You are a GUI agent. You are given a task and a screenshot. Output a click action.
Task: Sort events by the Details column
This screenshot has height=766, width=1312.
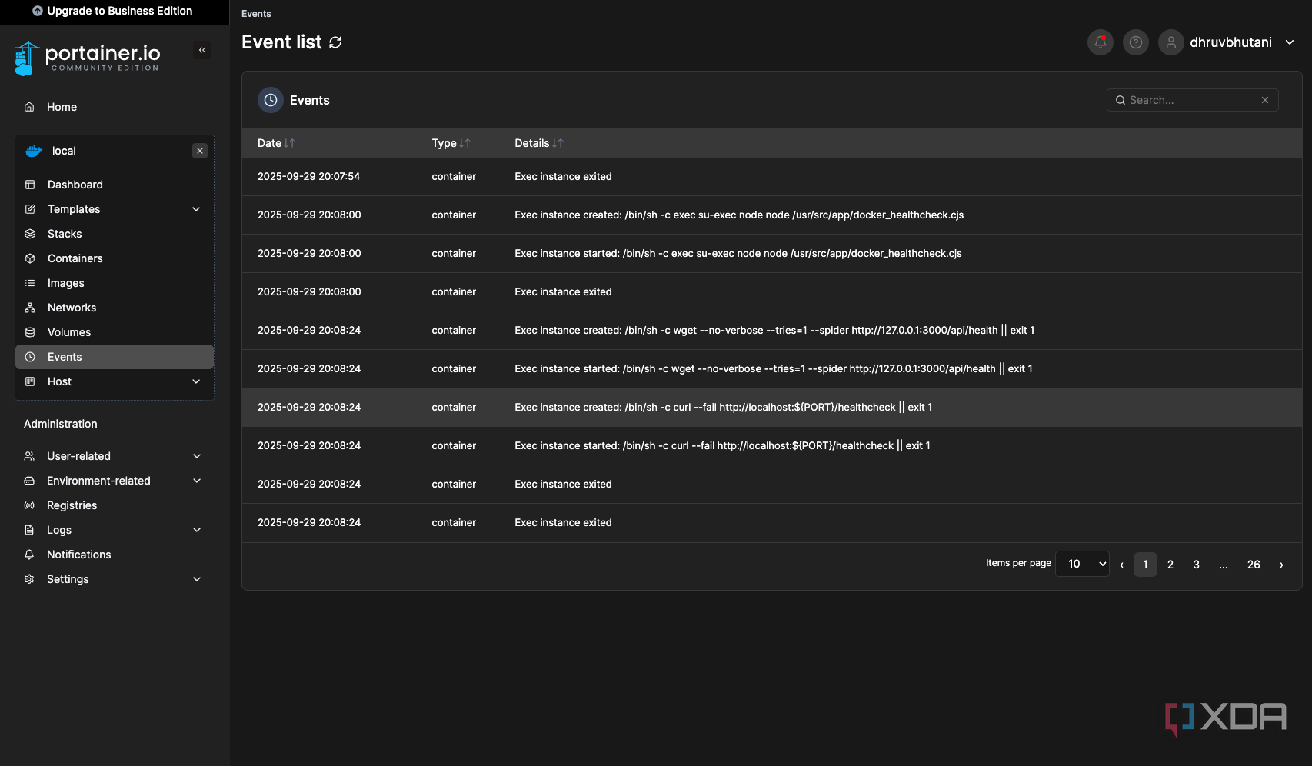point(539,143)
